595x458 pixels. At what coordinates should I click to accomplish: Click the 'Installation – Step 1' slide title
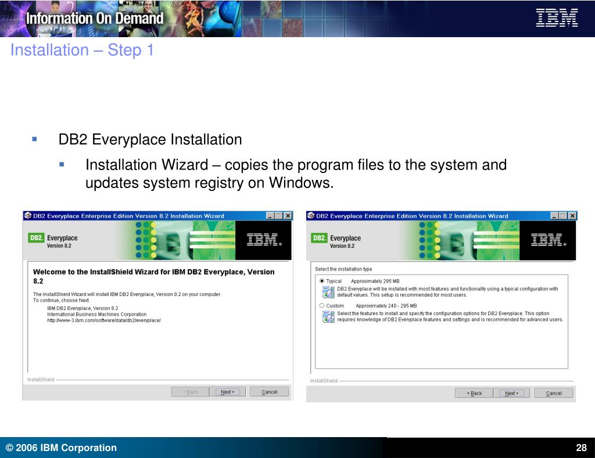coord(82,50)
